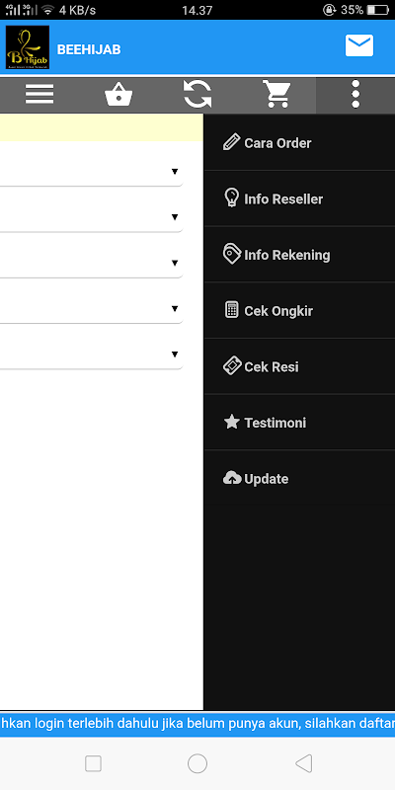Open Info Rekening menu entry
The height and width of the screenshot is (790, 395).
(299, 255)
